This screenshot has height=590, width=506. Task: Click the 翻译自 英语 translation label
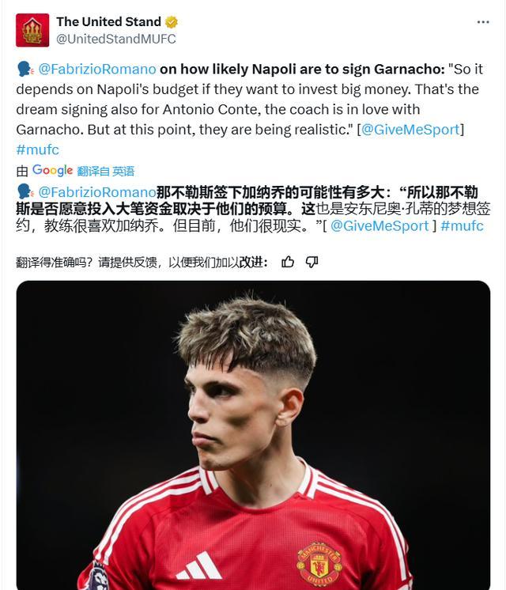coord(106,171)
